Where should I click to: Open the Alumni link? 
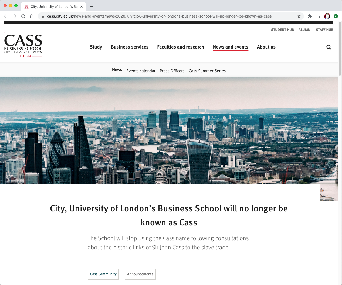coord(305,30)
